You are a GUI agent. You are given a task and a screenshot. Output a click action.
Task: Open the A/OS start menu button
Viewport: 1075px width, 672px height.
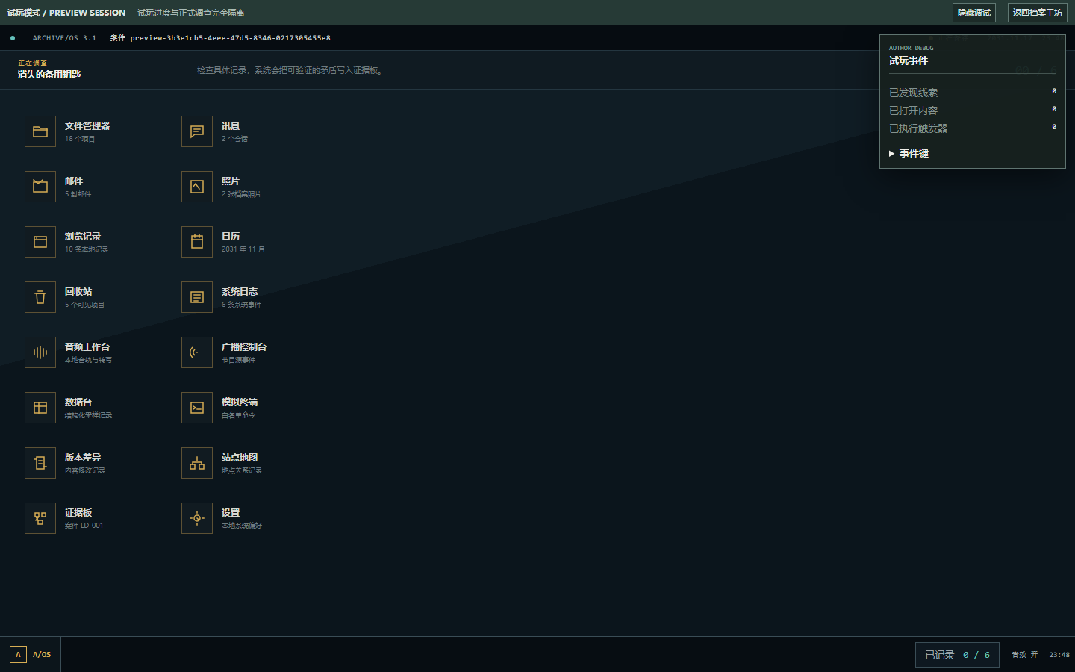click(x=31, y=655)
